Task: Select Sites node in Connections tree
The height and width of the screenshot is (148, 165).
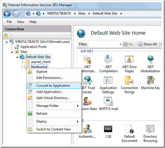Action: coord(24,52)
